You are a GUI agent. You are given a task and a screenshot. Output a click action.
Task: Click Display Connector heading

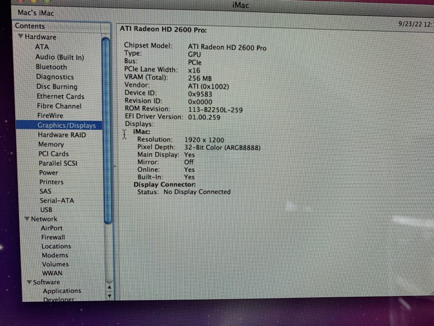pyautogui.click(x=165, y=184)
